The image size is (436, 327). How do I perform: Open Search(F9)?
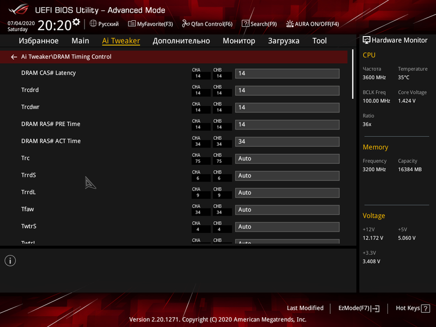click(x=259, y=24)
